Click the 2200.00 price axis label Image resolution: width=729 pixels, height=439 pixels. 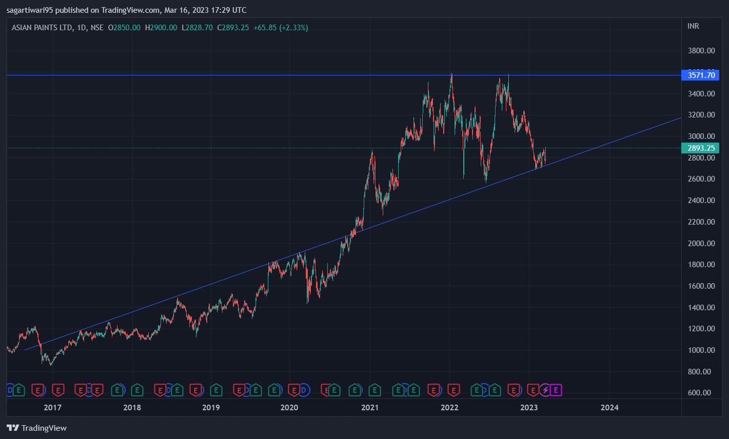(x=700, y=222)
